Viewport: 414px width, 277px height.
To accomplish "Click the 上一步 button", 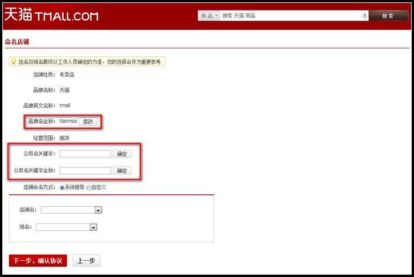I will [86, 261].
